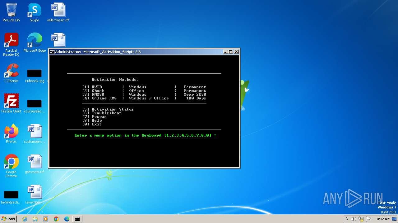Image resolution: width=398 pixels, height=223 pixels.
Task: Open Chrome from the taskbar
Action: 56,219
